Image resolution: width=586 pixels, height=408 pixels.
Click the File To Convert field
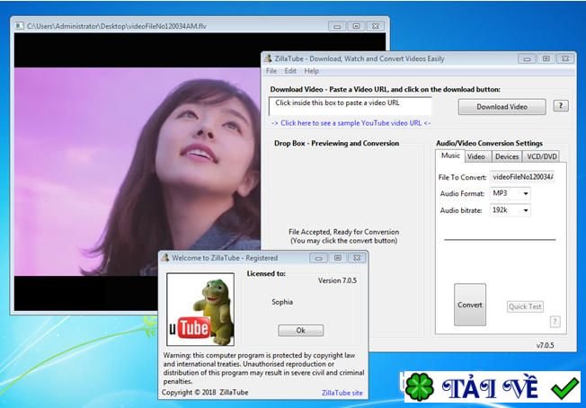point(522,177)
